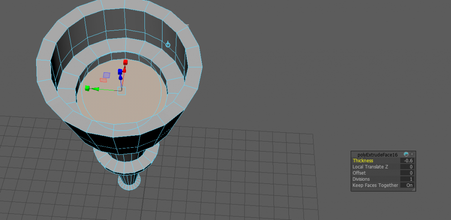Select the green axis scale cube handle

pyautogui.click(x=87, y=88)
